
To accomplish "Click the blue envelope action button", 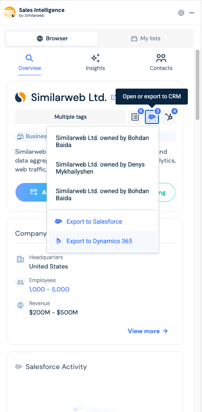I will point(31,192).
